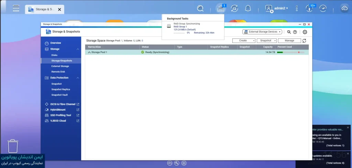This screenshot has width=352, height=168.
Task: Refresh the storage space list
Action: point(304,41)
